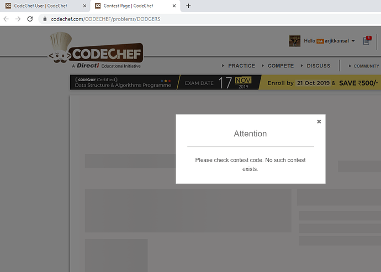
Task: Open the arjitkansal profile picture
Action: (295, 41)
